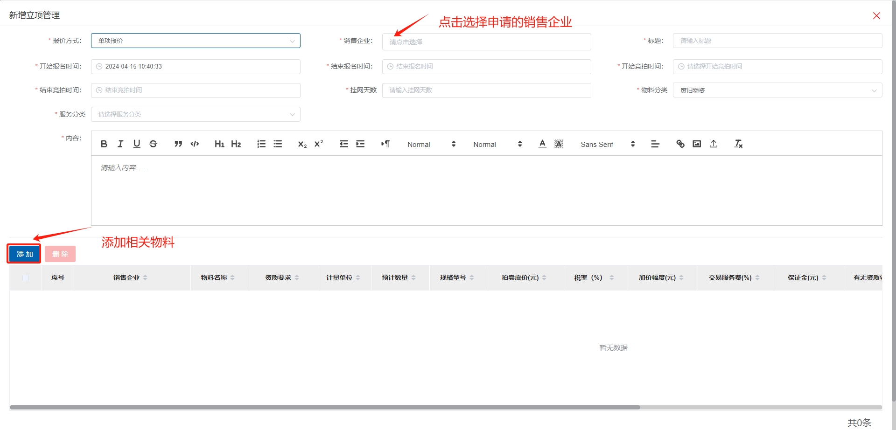This screenshot has height=430, width=896.
Task: Open the 服务分类 selection dropdown
Action: point(196,114)
